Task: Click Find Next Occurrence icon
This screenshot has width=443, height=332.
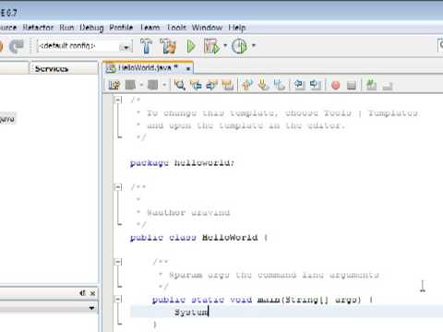Action: coord(211,85)
